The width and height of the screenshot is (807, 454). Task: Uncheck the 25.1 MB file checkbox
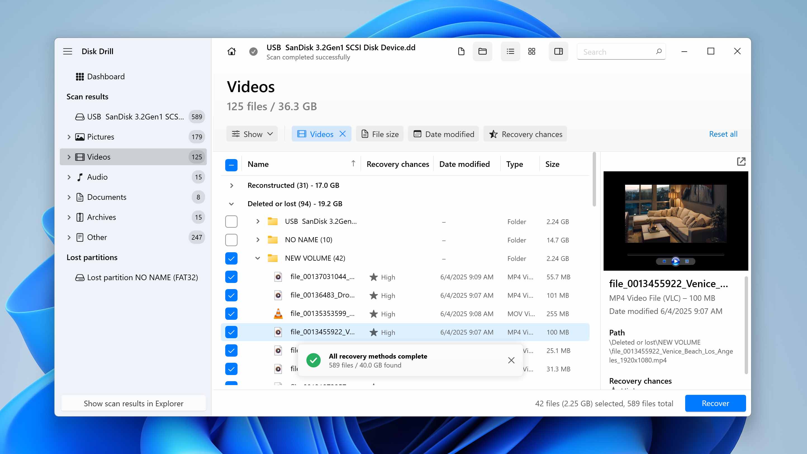tap(231, 350)
